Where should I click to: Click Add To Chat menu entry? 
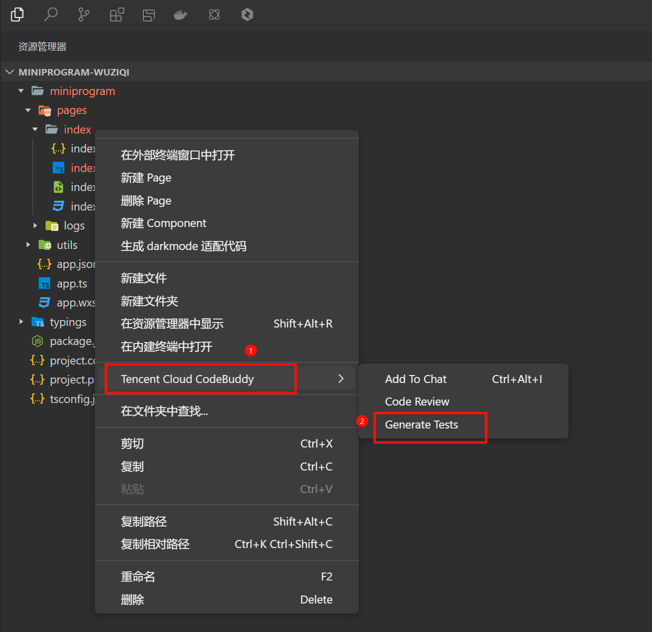coord(416,379)
